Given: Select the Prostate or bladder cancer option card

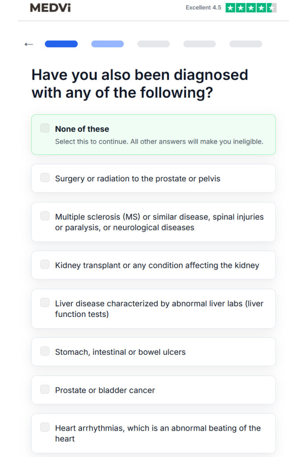Looking at the screenshot, I should (154, 390).
